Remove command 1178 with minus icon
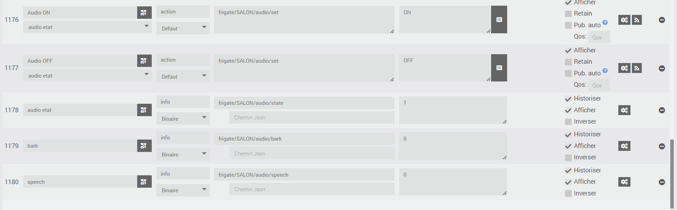This screenshot has width=677, height=210. click(x=662, y=110)
